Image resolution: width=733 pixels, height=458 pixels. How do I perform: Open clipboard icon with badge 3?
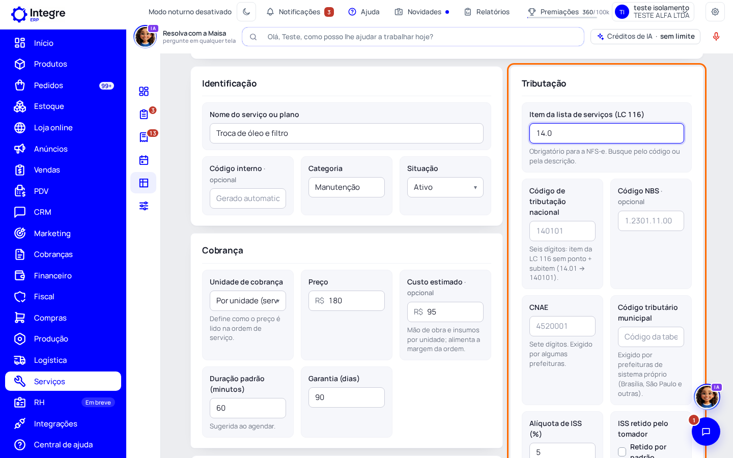pos(144,114)
